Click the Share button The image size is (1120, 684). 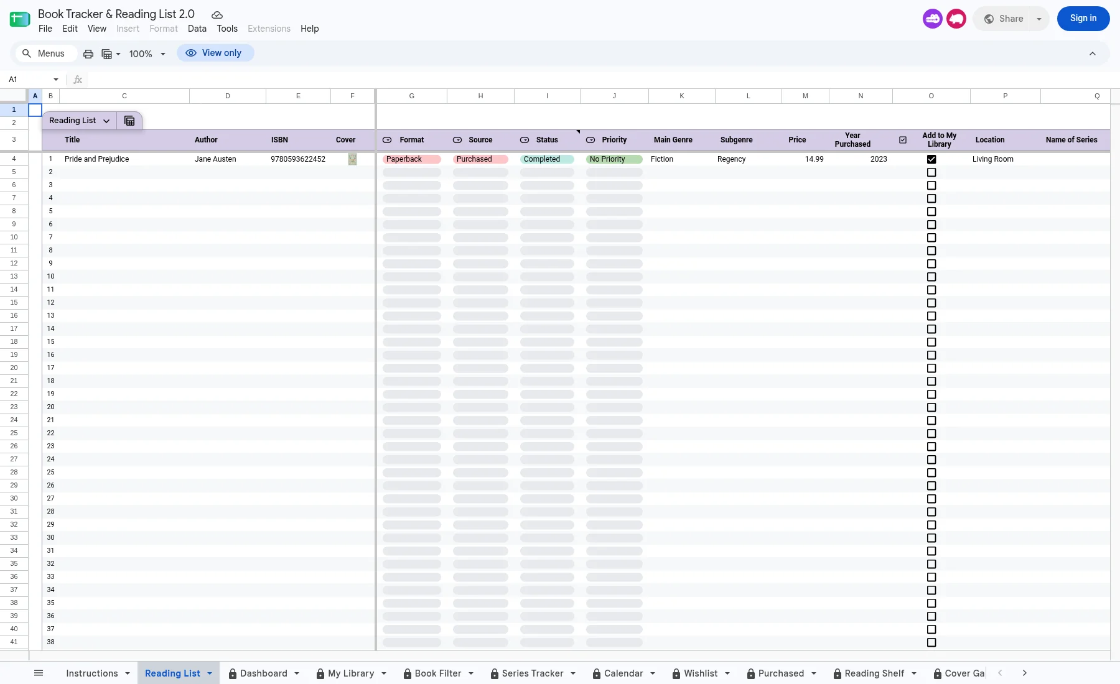coord(1003,19)
